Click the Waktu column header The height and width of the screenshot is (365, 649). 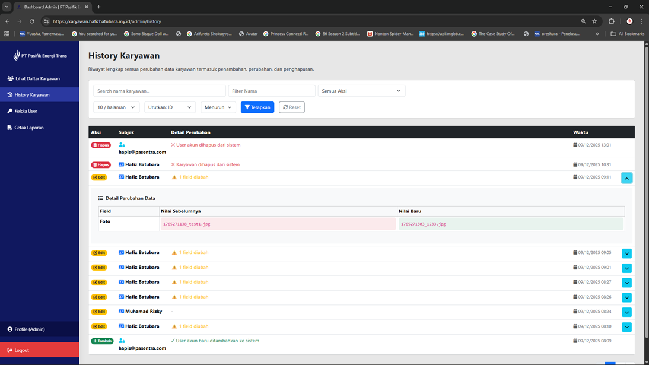[581, 132]
